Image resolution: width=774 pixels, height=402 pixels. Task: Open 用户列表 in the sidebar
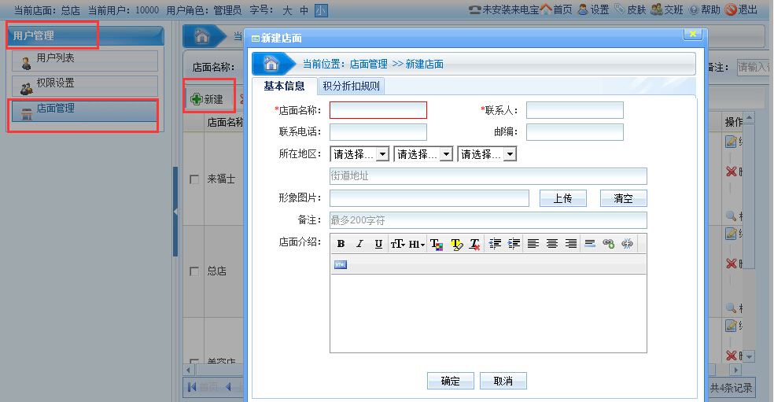85,61
